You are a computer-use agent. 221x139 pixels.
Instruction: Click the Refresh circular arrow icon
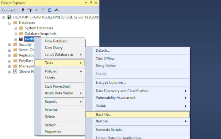point(50,10)
